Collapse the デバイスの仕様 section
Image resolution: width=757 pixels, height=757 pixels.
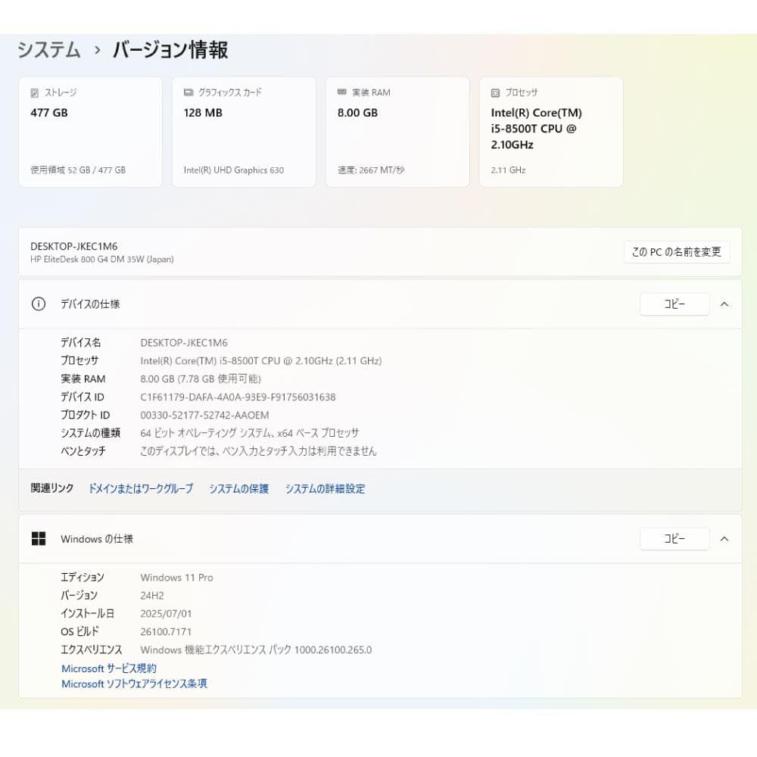click(724, 304)
